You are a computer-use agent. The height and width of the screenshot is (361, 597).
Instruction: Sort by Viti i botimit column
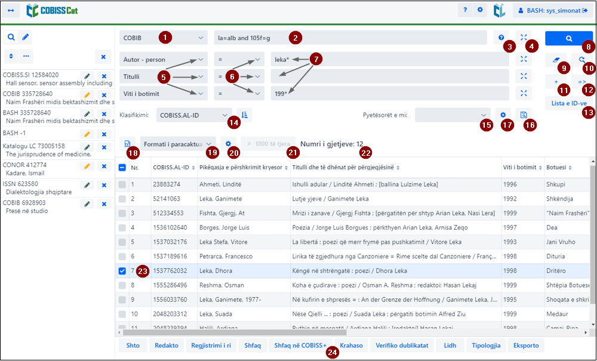[x=523, y=168]
